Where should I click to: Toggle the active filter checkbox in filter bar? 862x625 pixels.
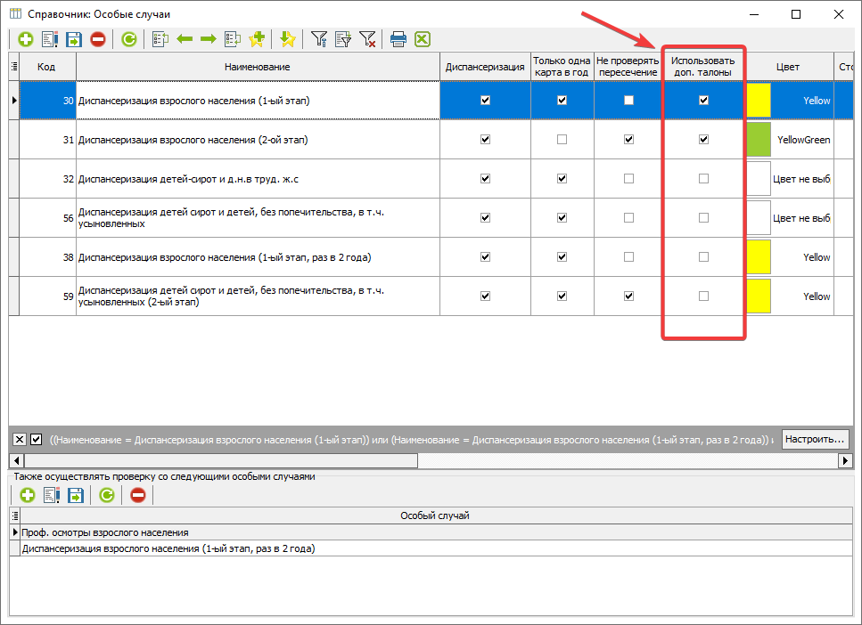tap(37, 439)
